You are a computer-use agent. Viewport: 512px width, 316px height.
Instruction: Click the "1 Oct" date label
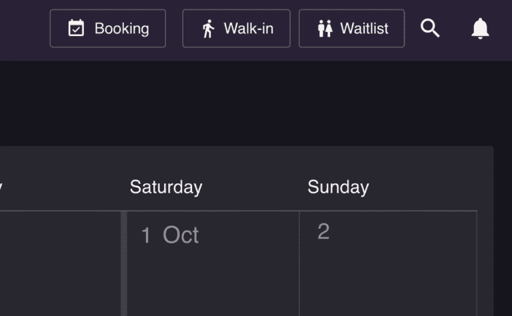point(170,235)
